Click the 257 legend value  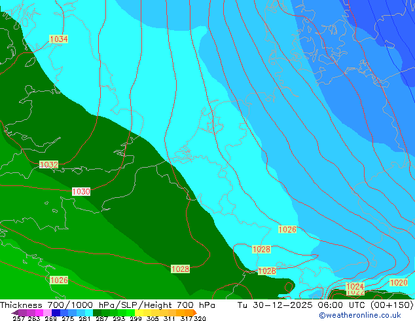click(19, 318)
